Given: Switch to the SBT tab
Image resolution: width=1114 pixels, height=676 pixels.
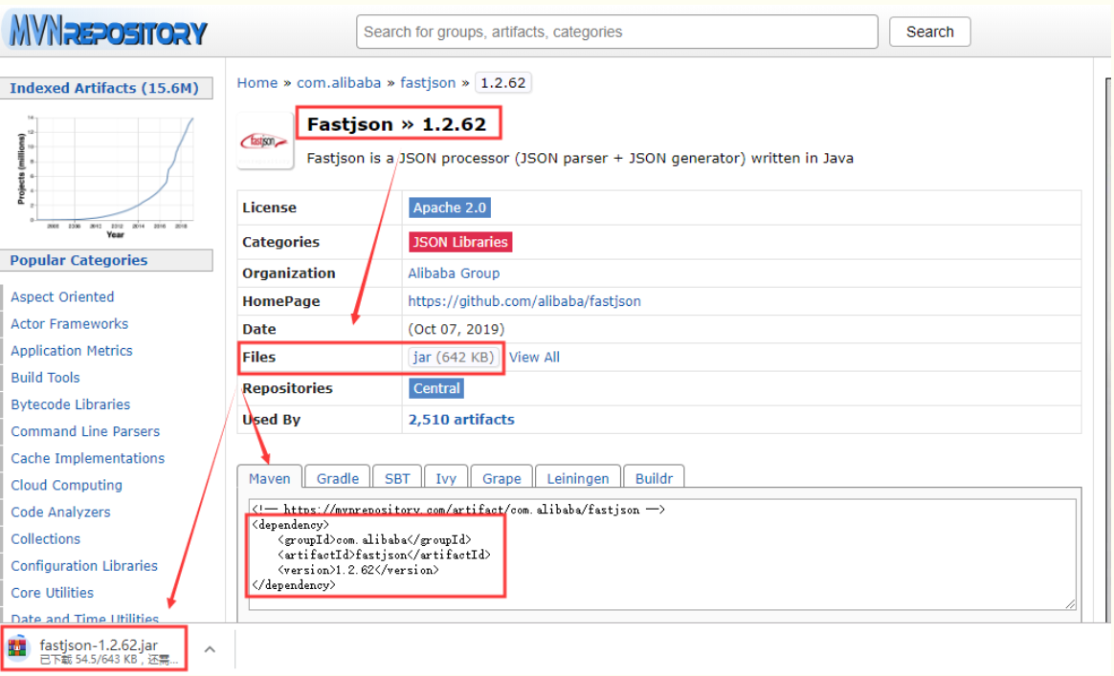Looking at the screenshot, I should (x=397, y=478).
